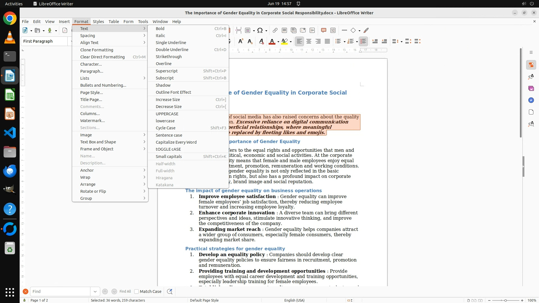Click the Justified alignment icon

point(327,42)
